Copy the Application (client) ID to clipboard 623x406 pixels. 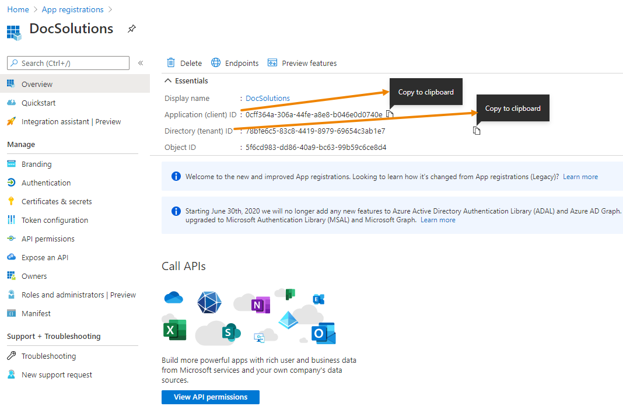pos(390,114)
